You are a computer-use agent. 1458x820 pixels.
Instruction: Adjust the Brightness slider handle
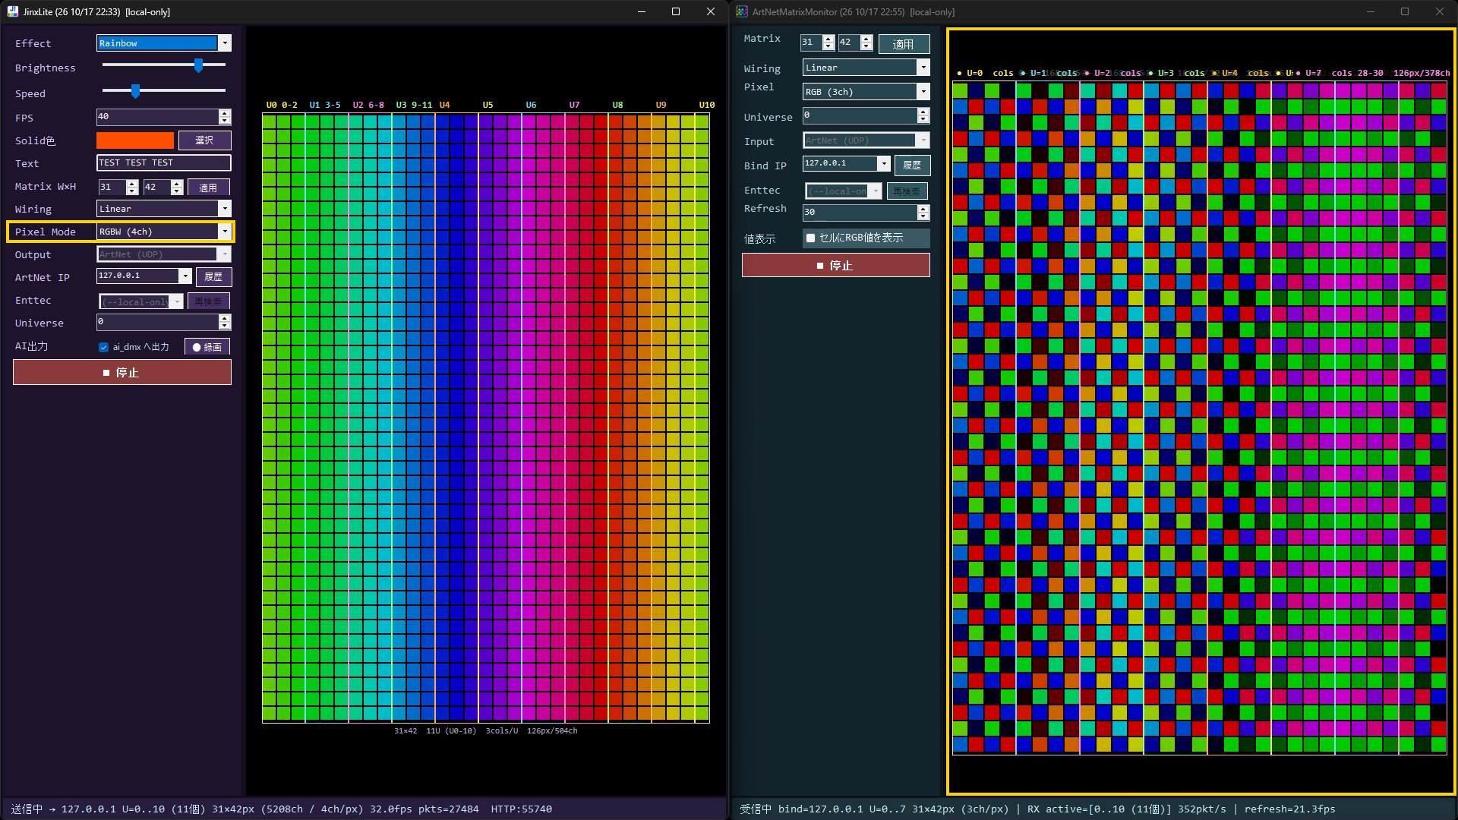pos(198,65)
